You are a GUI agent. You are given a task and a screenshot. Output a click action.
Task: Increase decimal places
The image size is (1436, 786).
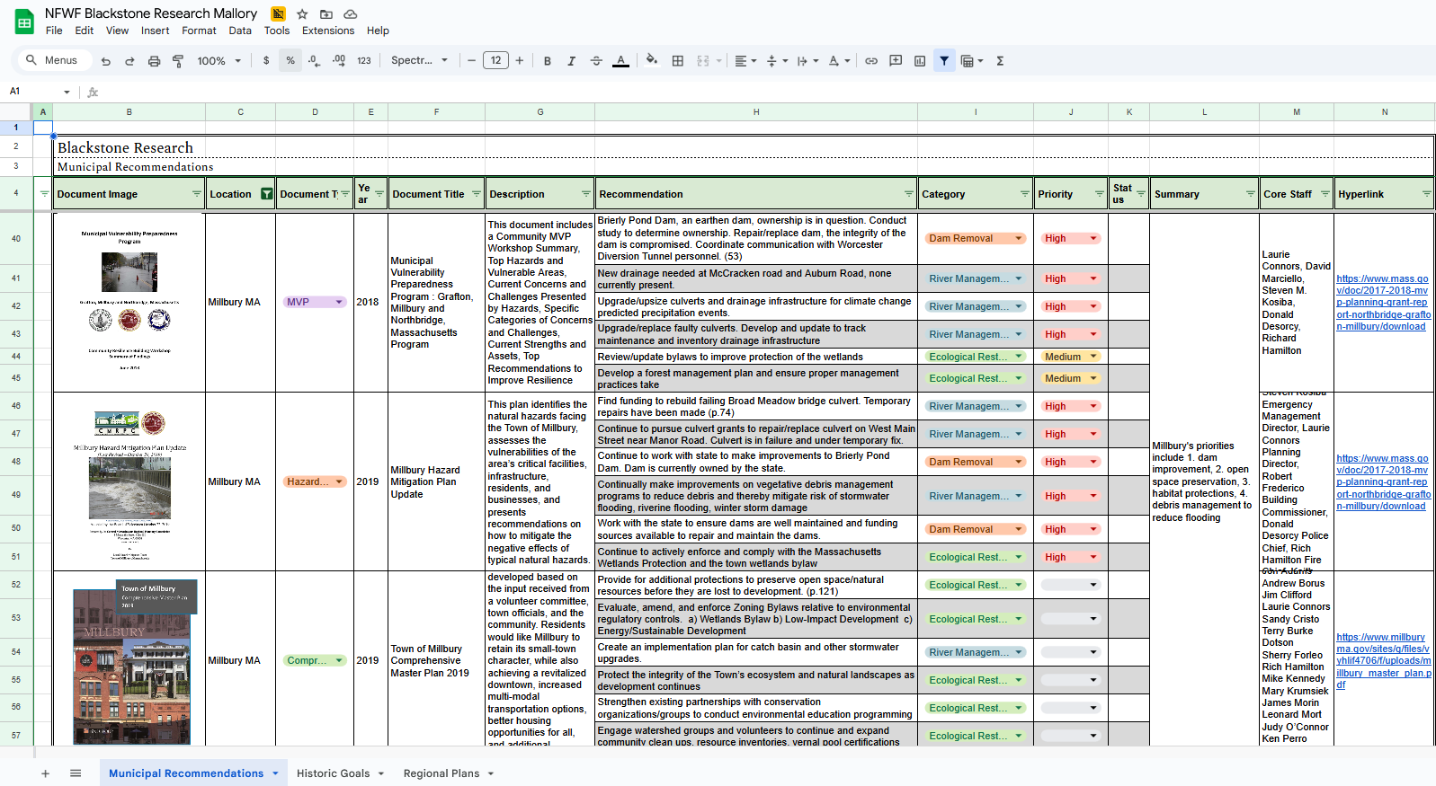(339, 61)
